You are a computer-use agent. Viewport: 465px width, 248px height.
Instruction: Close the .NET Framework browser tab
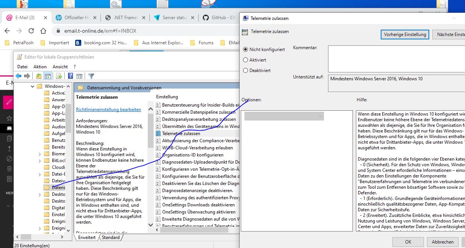coord(144,18)
